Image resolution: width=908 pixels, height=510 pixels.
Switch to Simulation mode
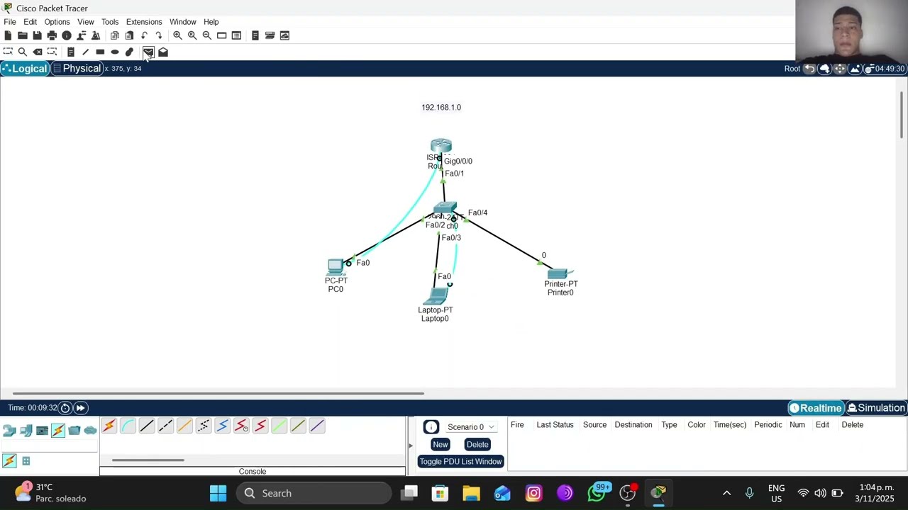point(876,408)
